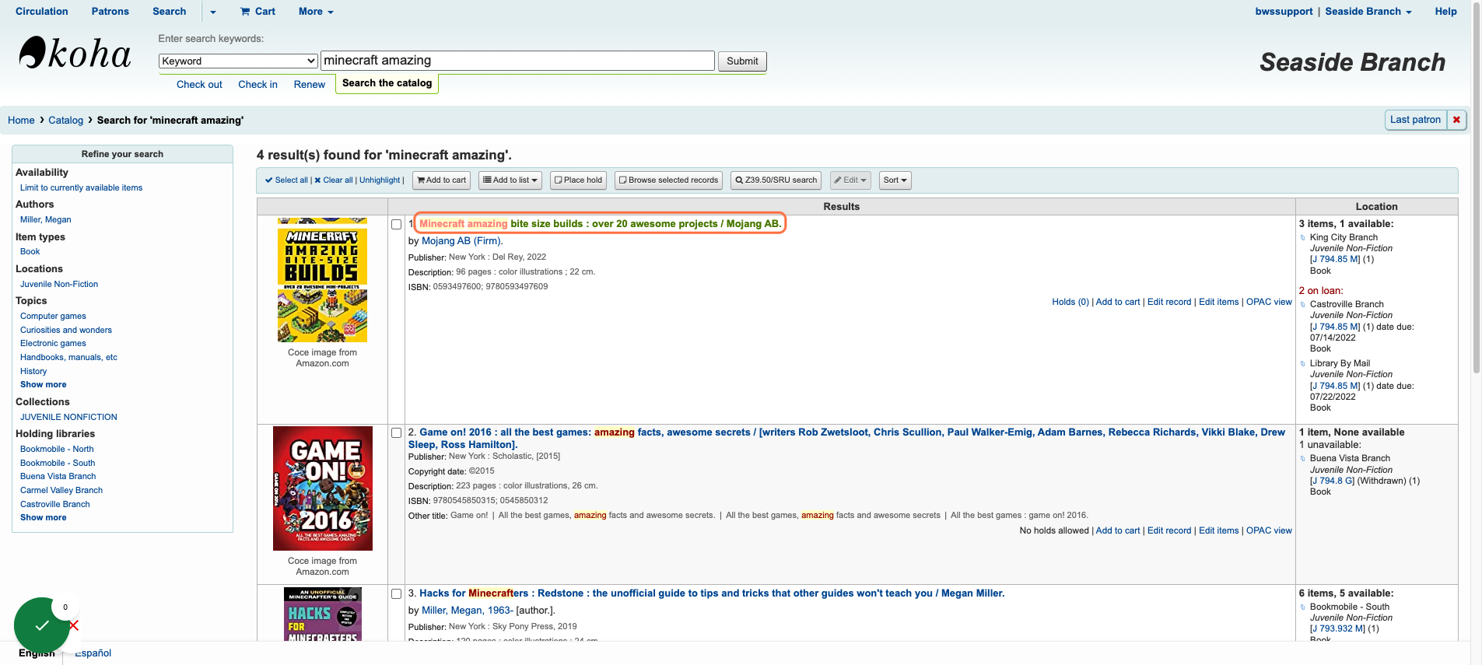The image size is (1482, 665).
Task: Click Browse selected records button
Action: pos(668,180)
